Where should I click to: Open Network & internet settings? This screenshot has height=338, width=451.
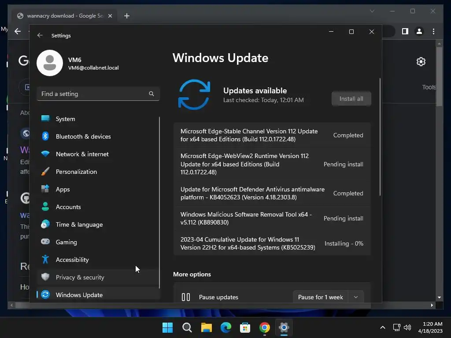(x=98, y=154)
